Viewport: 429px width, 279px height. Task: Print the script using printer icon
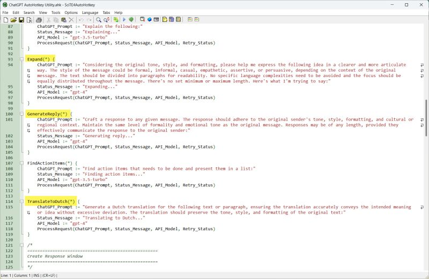[39, 20]
